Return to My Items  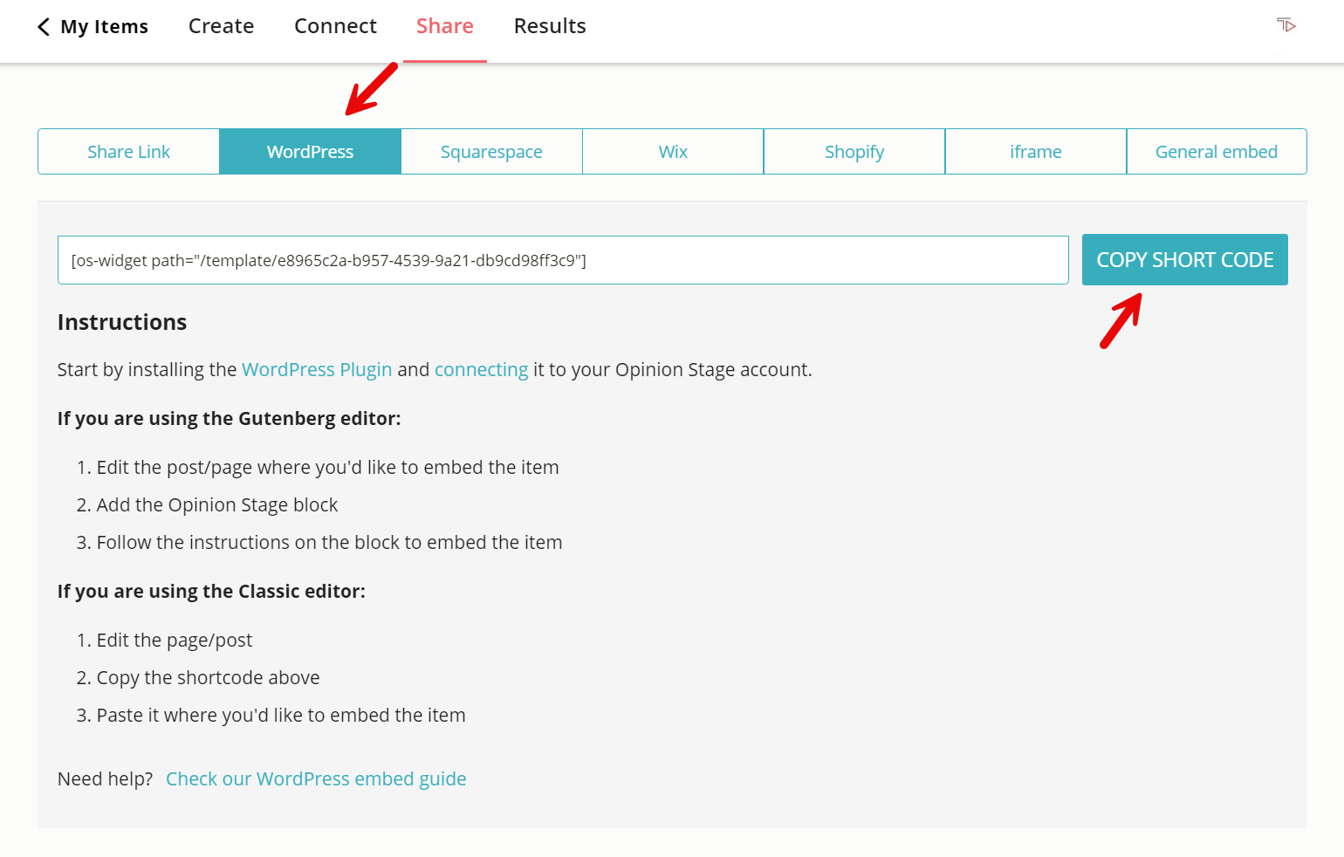103,26
